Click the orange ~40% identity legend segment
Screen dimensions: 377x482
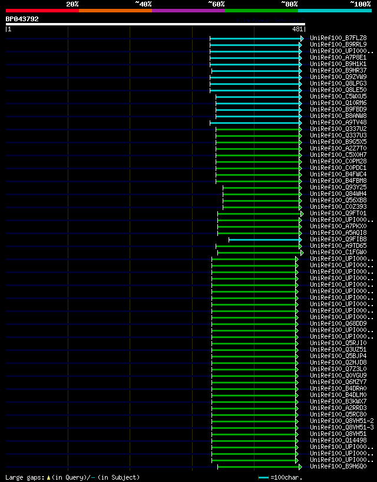pyautogui.click(x=115, y=11)
